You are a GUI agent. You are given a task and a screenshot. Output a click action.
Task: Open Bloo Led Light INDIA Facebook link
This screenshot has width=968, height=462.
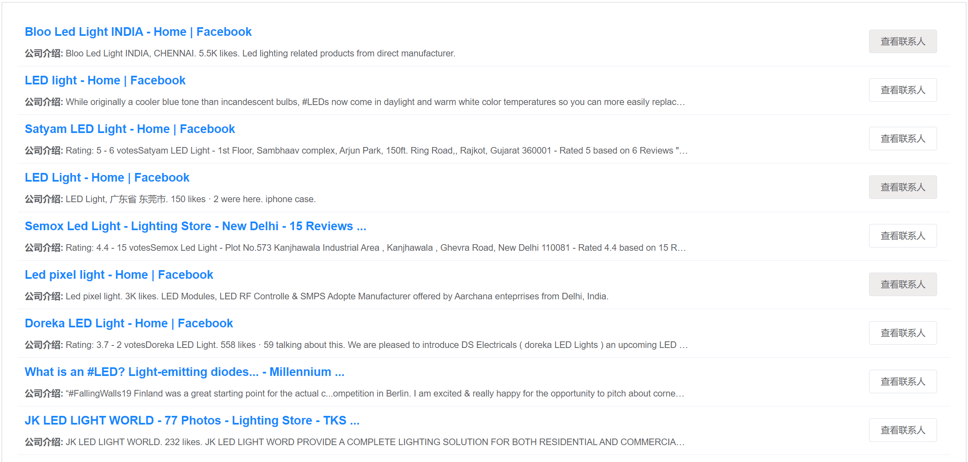[138, 32]
